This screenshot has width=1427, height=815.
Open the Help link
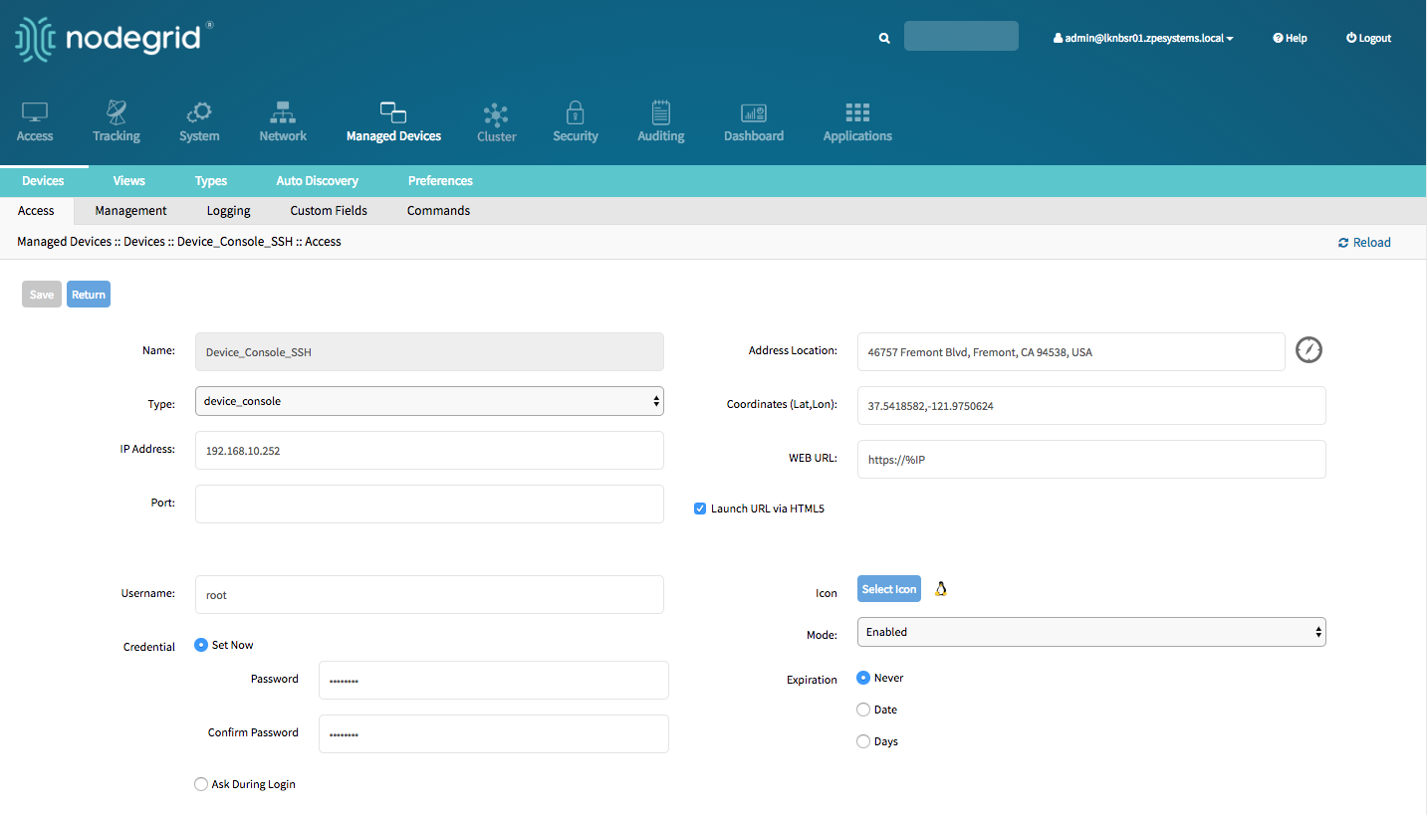1290,38
